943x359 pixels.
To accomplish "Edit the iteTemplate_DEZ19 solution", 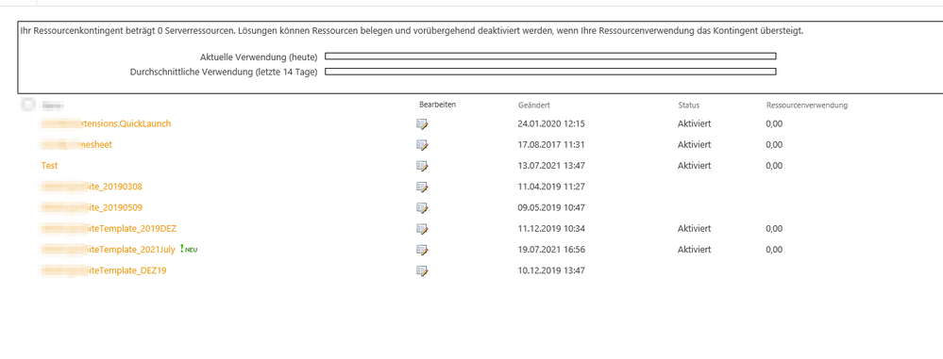I will pos(422,270).
